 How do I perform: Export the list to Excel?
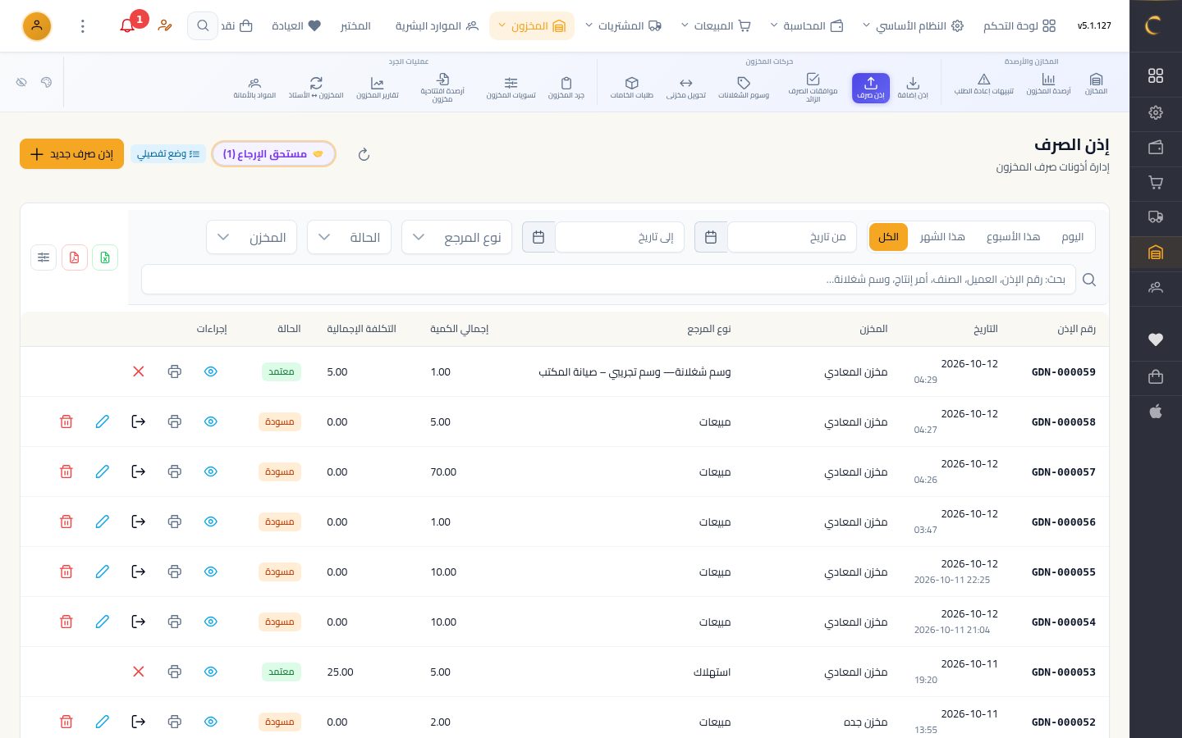click(105, 257)
